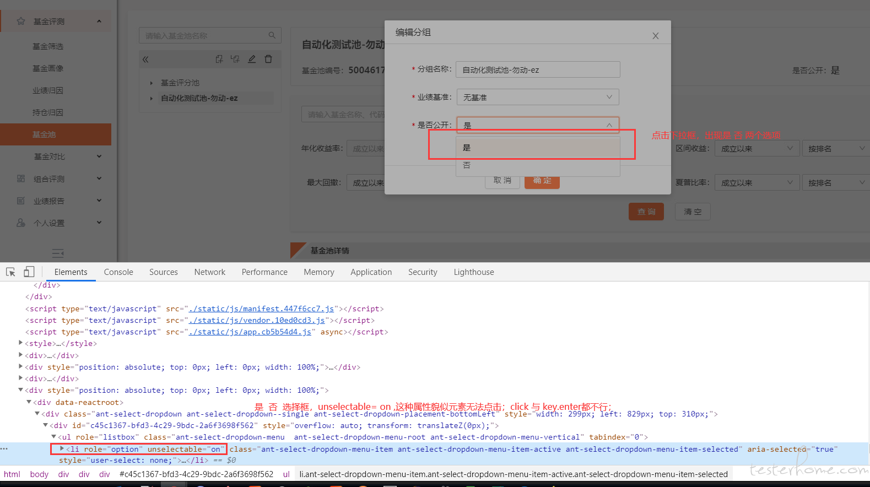870x487 pixels.
Task: Click the three-dot gutter icon on the highlighted DOM line
Action: [4, 449]
